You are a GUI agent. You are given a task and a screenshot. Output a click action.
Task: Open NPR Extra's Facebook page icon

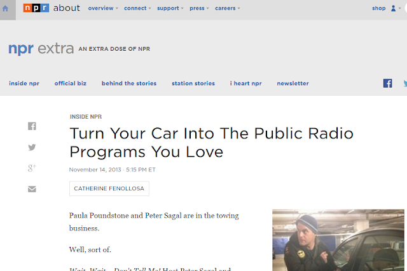tap(387, 83)
